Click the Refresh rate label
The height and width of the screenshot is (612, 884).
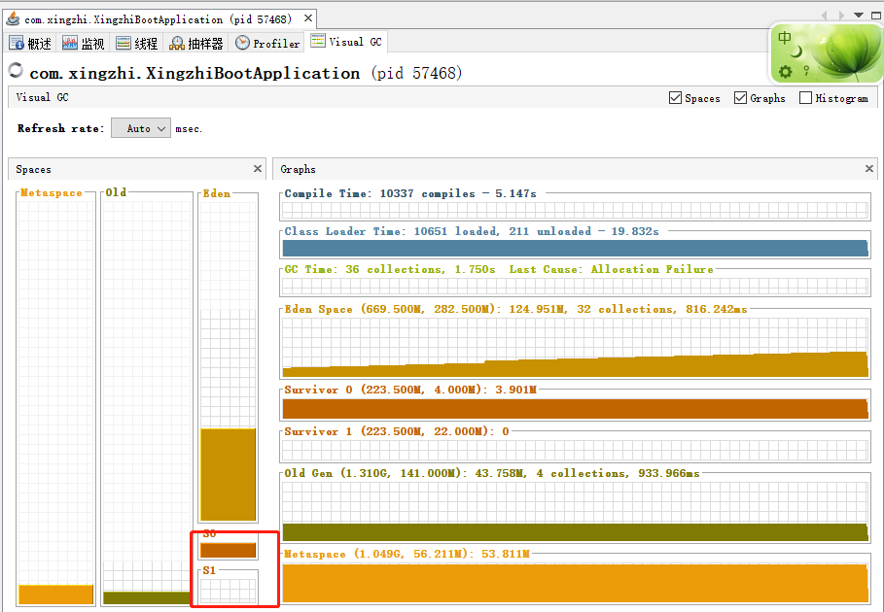[x=61, y=128]
